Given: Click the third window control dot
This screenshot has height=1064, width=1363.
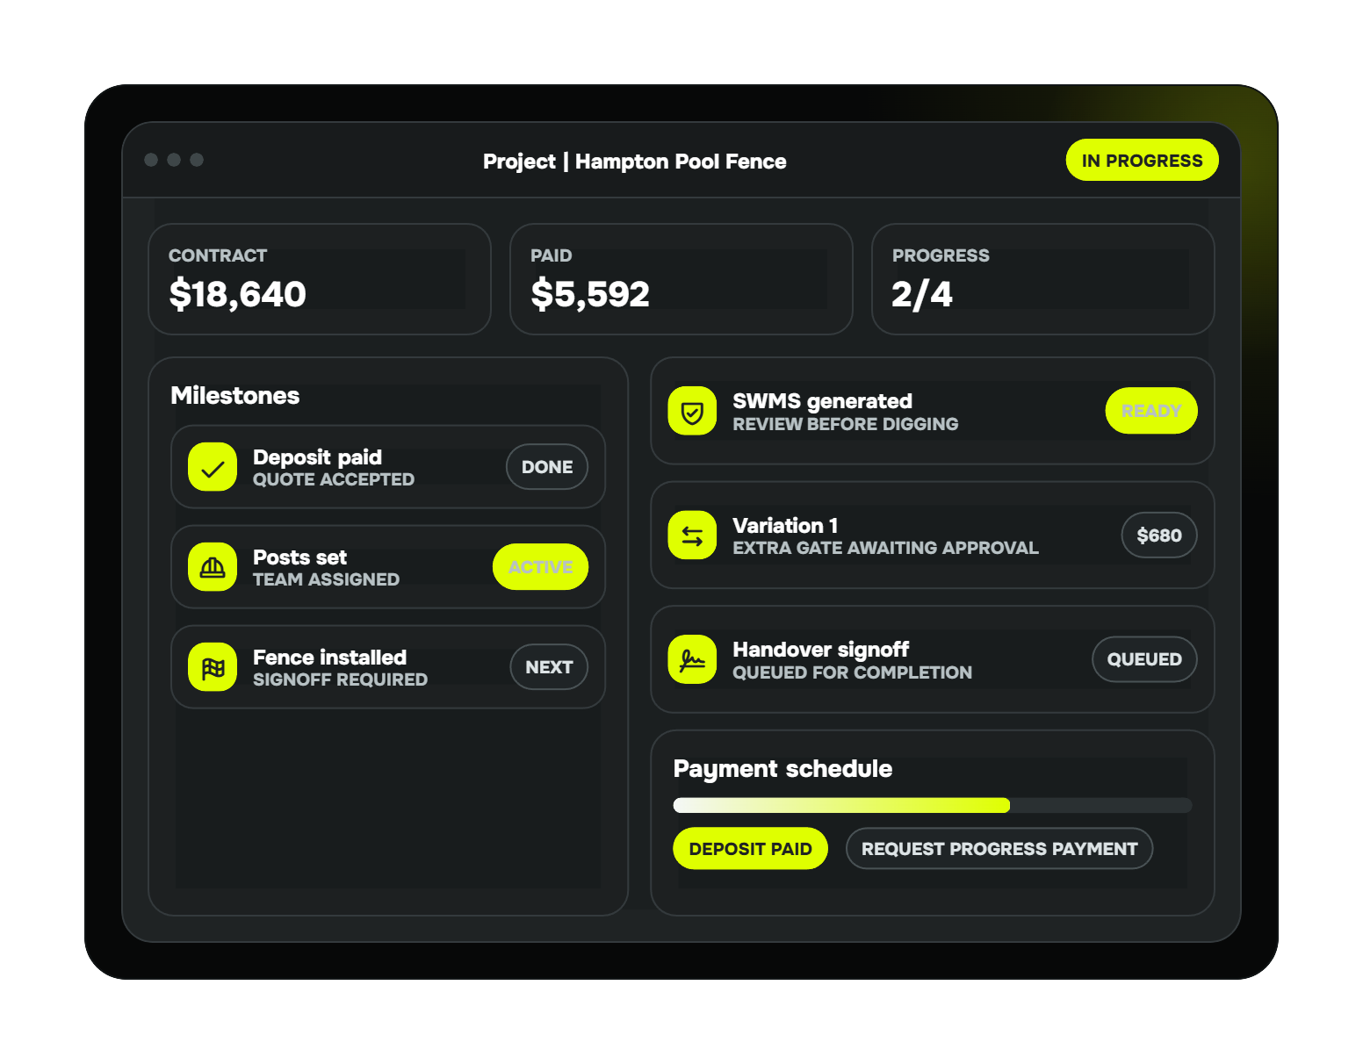Looking at the screenshot, I should pyautogui.click(x=197, y=160).
